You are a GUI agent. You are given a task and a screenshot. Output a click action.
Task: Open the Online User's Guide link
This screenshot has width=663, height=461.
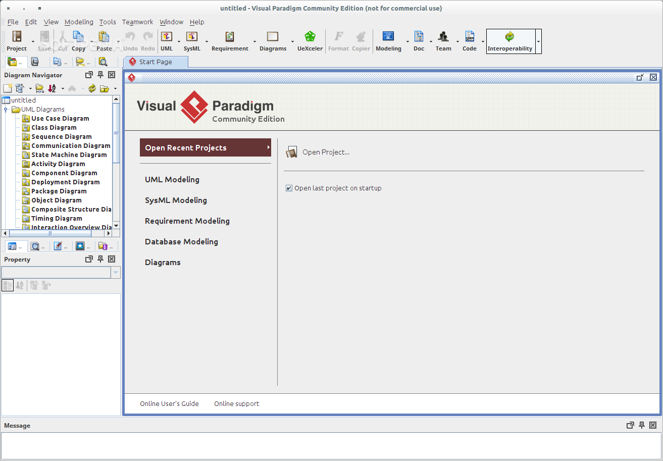pyautogui.click(x=169, y=404)
